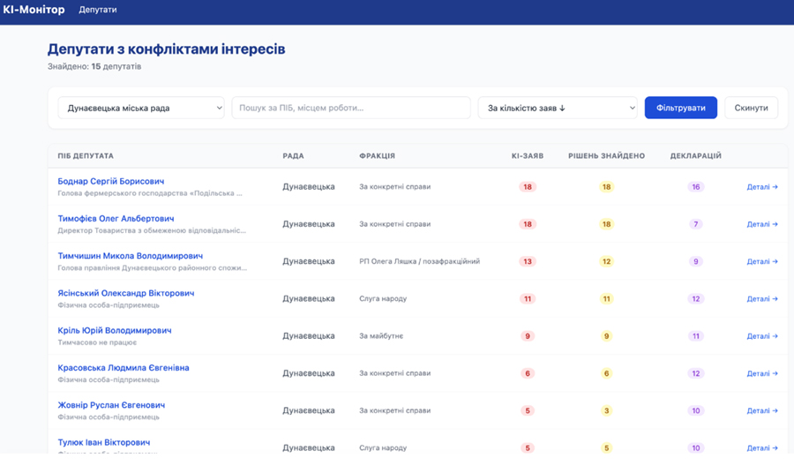This screenshot has width=794, height=466.
Task: Click the red 18 badge for Боднар
Action: pyautogui.click(x=528, y=187)
